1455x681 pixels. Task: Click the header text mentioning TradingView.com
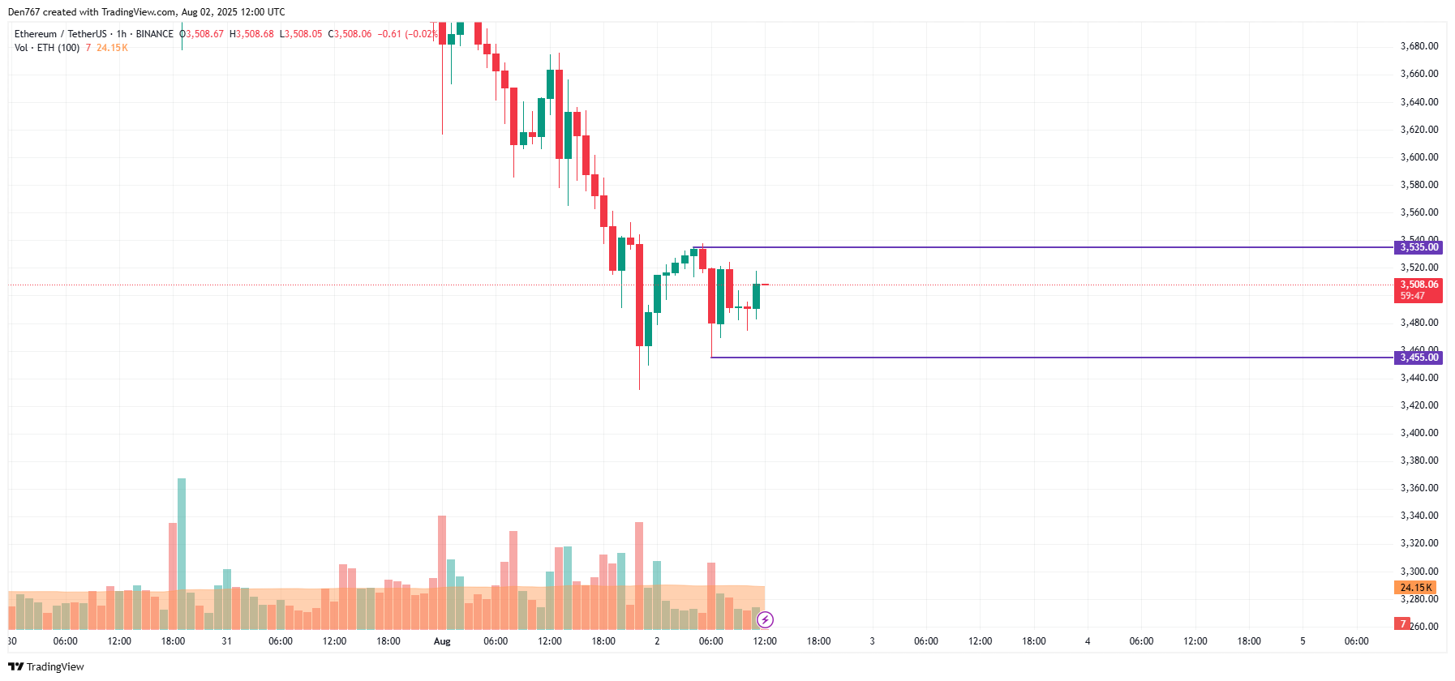146,12
